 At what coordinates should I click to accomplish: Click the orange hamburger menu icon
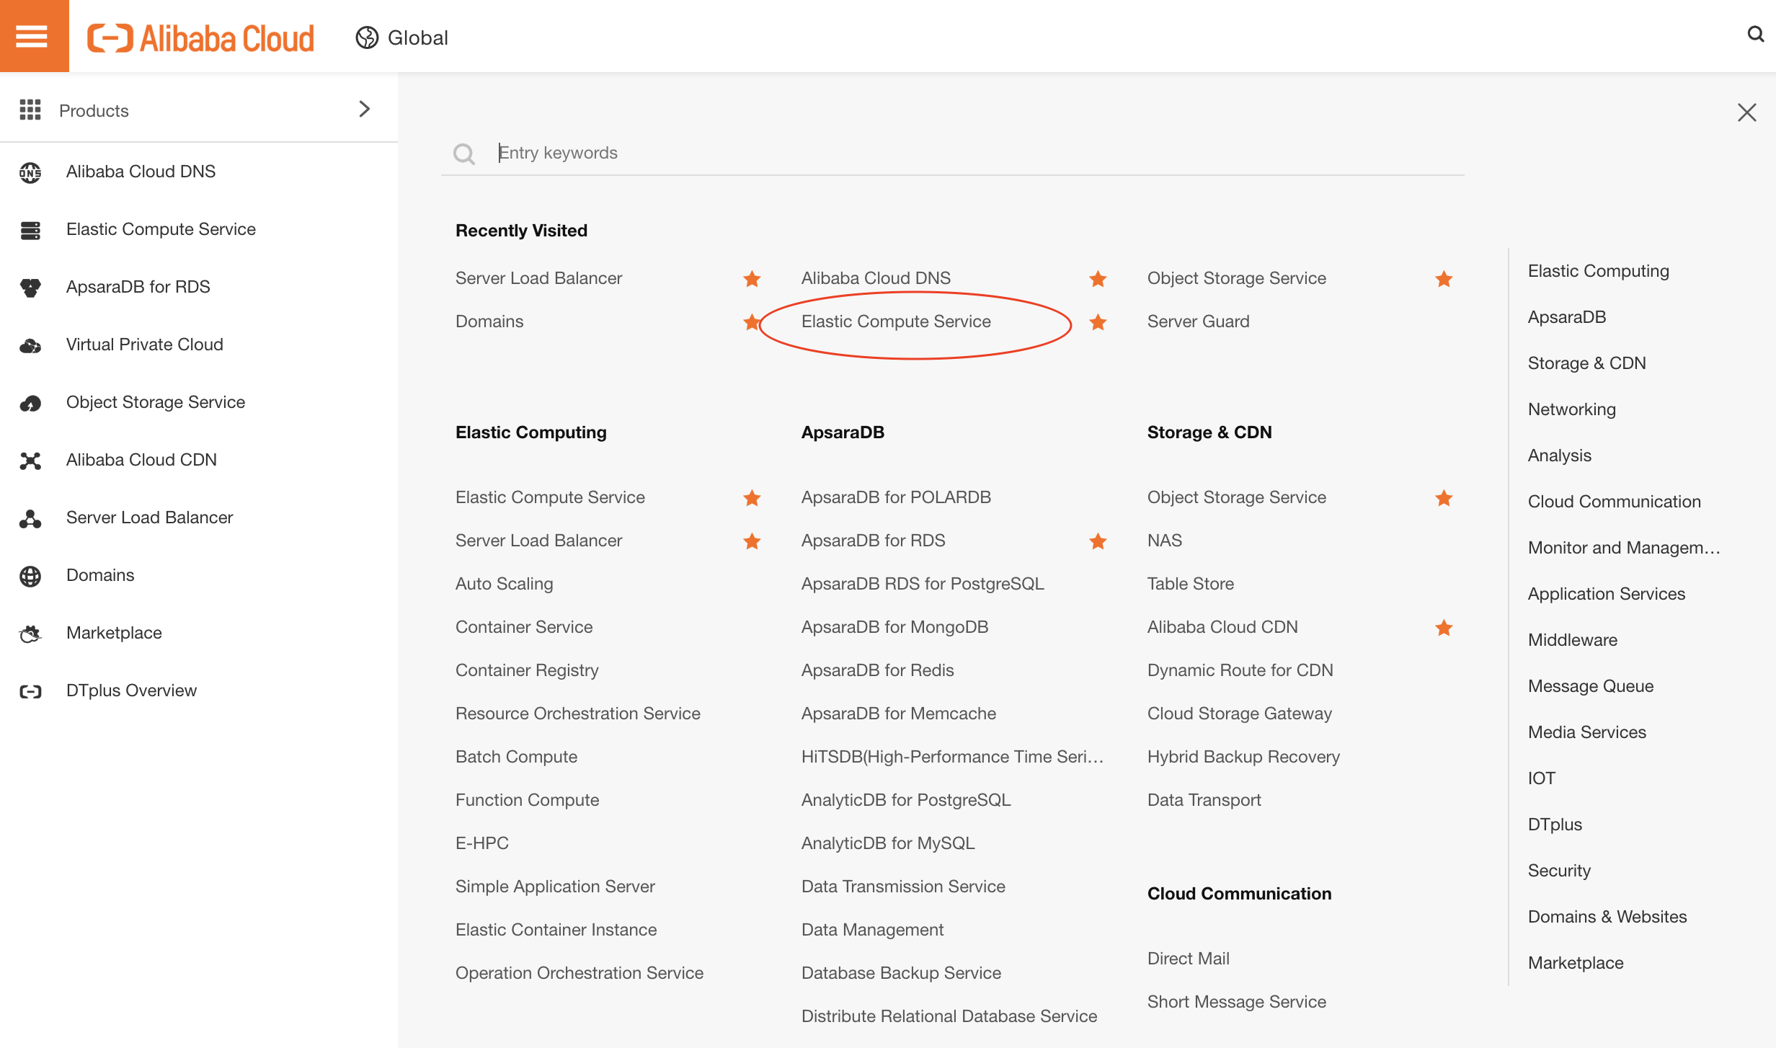(32, 36)
